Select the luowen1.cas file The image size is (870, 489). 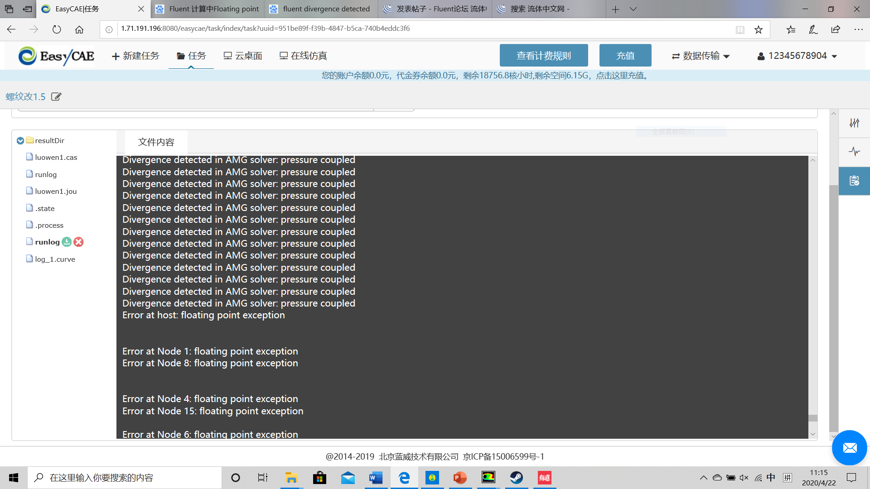coord(56,157)
